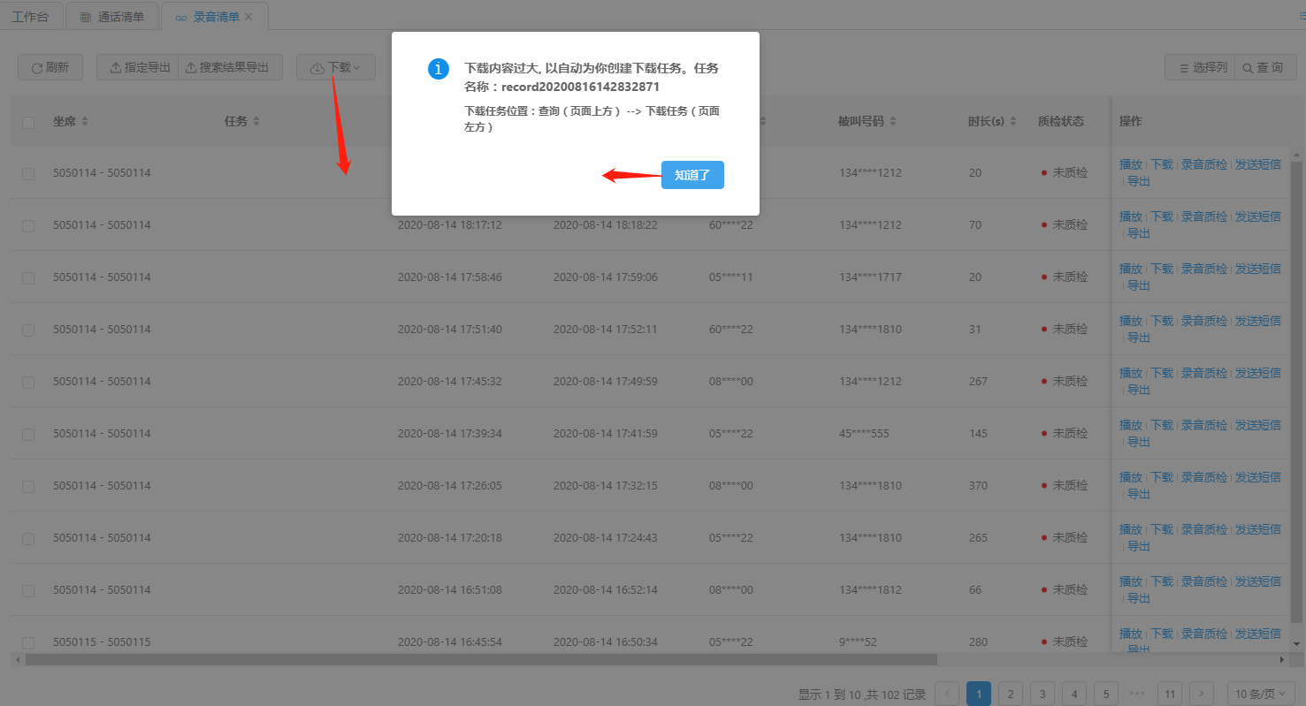Viewport: 1306px width, 706px height.
Task: Switch to the 工作台 tab
Action: [x=31, y=17]
